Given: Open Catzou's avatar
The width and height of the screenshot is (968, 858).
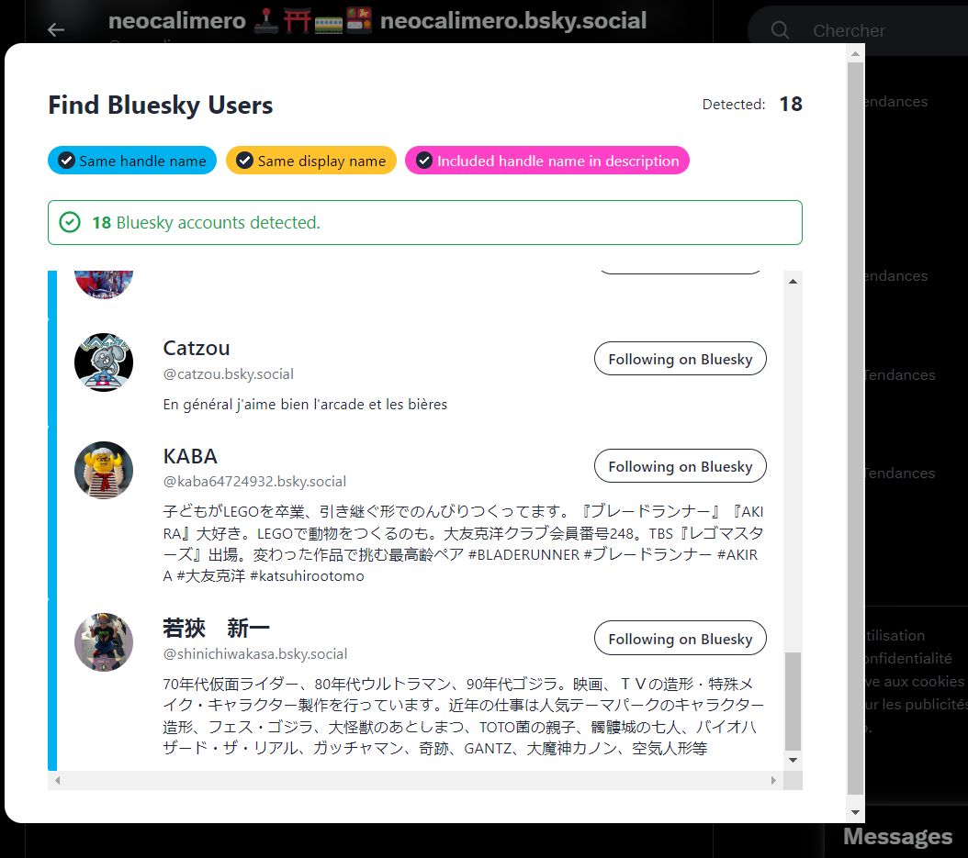Looking at the screenshot, I should click(x=104, y=362).
